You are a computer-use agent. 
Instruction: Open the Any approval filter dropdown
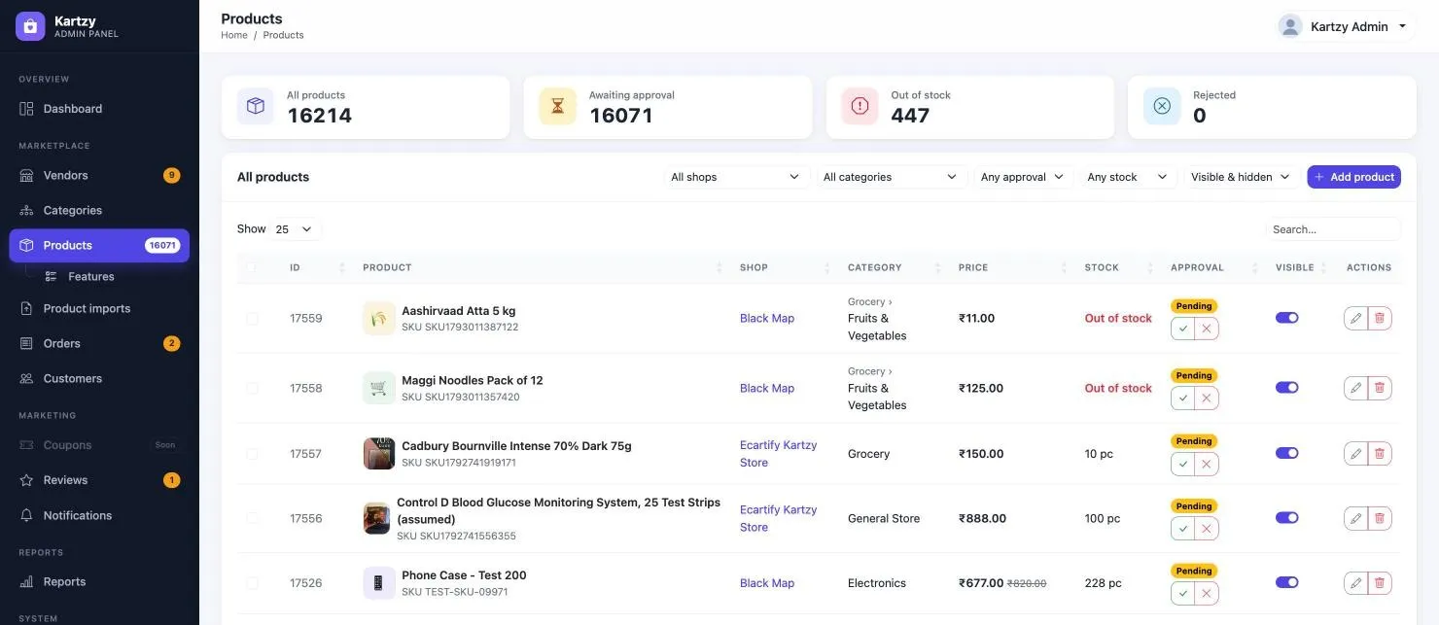point(1023,177)
